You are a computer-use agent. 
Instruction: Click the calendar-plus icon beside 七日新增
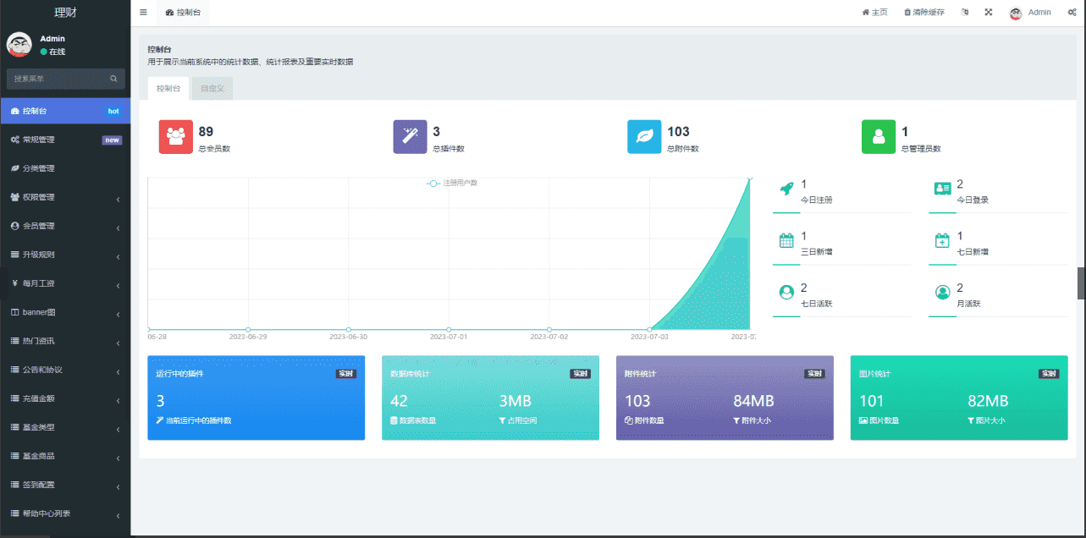tap(942, 240)
